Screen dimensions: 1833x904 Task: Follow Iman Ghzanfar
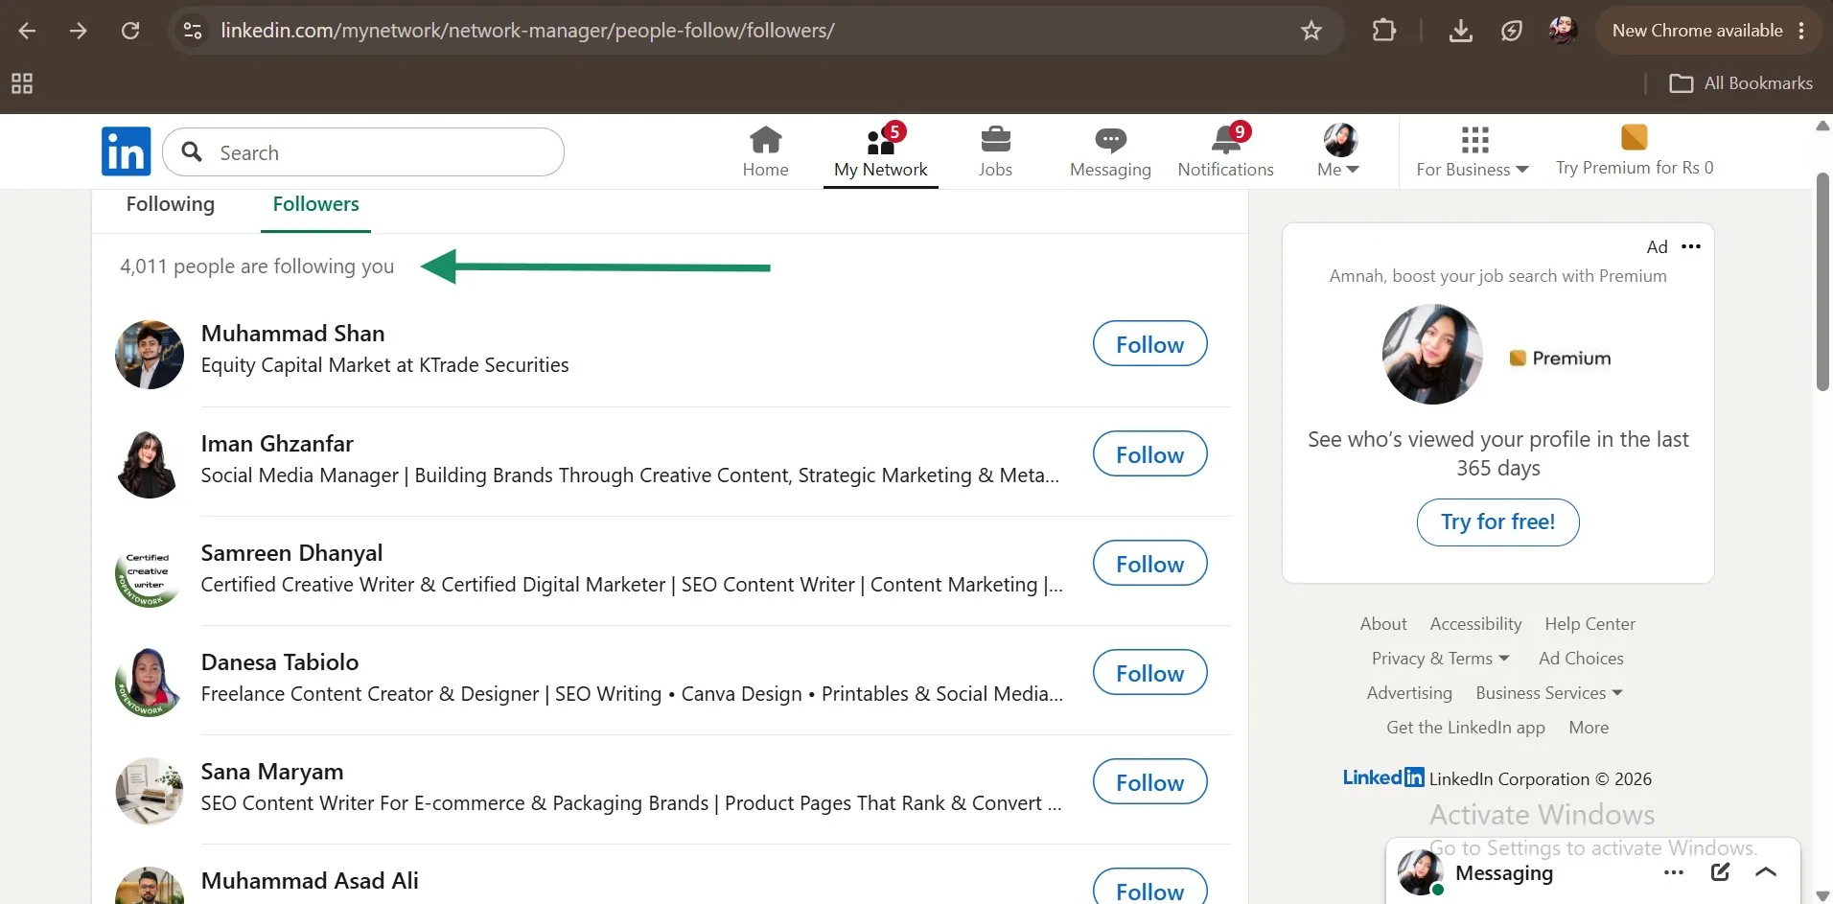1149,454
